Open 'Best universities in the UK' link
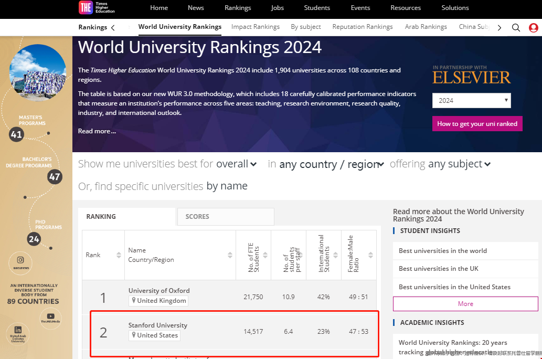Screen dimensions: 542x359 click(438, 269)
